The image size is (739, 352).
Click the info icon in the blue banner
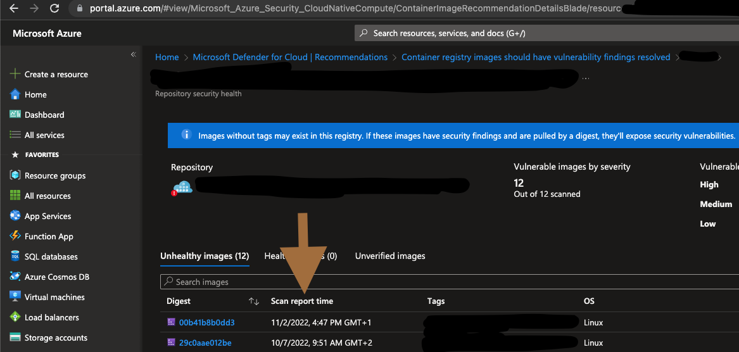click(x=186, y=135)
